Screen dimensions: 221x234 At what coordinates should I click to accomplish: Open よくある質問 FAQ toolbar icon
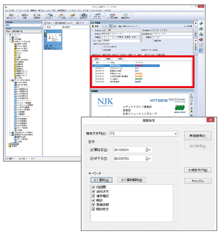113,16
